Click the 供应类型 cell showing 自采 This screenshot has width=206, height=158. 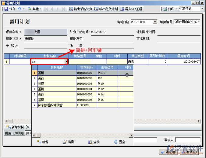[138, 62]
